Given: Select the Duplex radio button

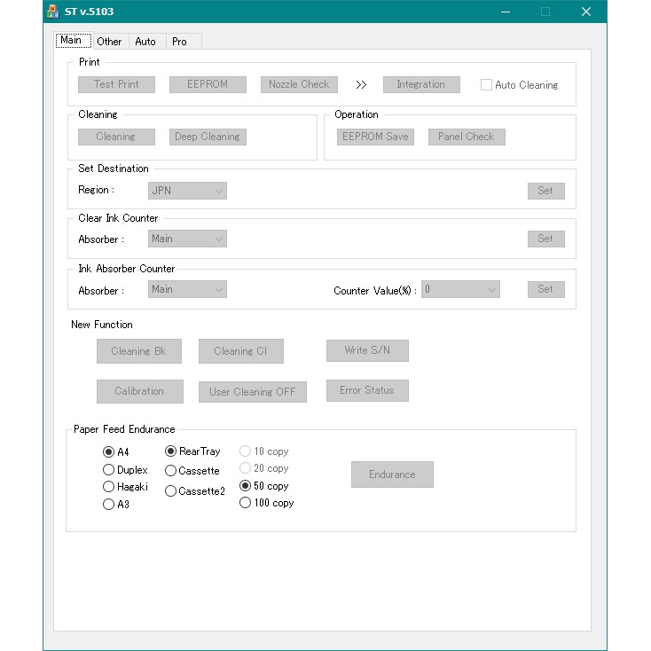Looking at the screenshot, I should click(x=109, y=470).
